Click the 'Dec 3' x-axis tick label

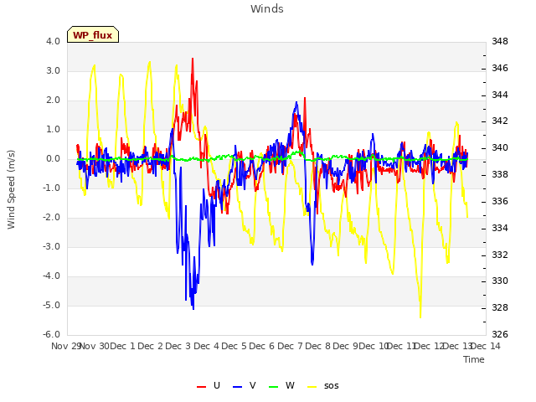pos(178,346)
